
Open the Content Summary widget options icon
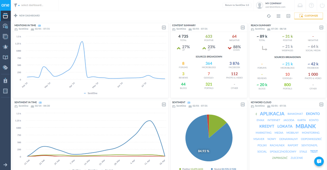click(x=243, y=27)
